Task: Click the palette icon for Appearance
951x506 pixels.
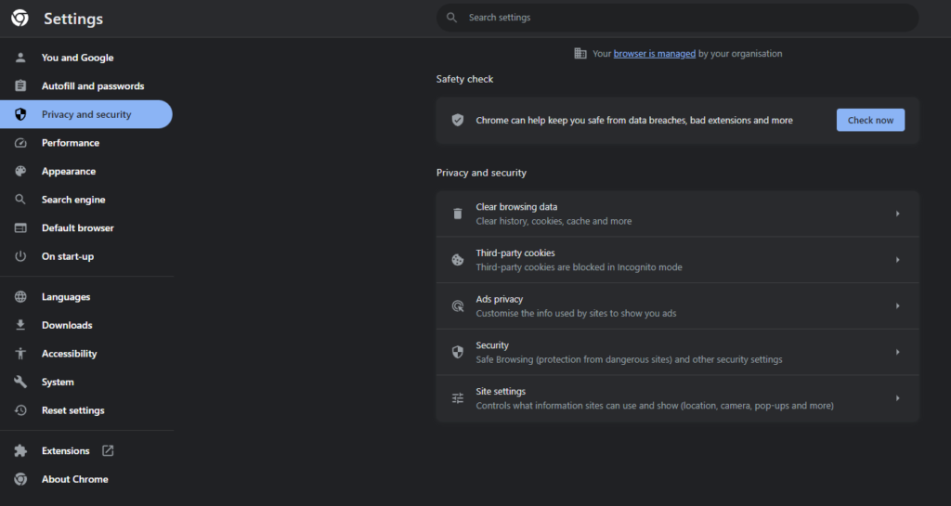Action: pyautogui.click(x=20, y=172)
